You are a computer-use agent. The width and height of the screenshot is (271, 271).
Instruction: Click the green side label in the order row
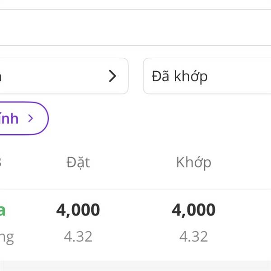pyautogui.click(x=2, y=210)
